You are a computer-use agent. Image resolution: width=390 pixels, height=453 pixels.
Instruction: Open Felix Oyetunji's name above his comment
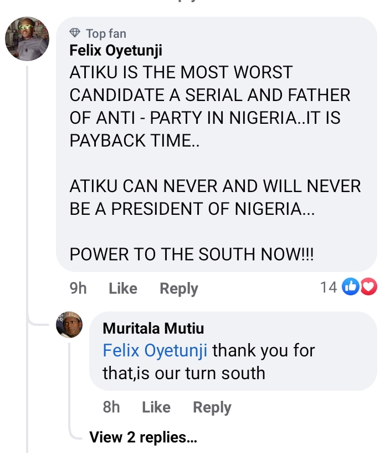point(116,51)
